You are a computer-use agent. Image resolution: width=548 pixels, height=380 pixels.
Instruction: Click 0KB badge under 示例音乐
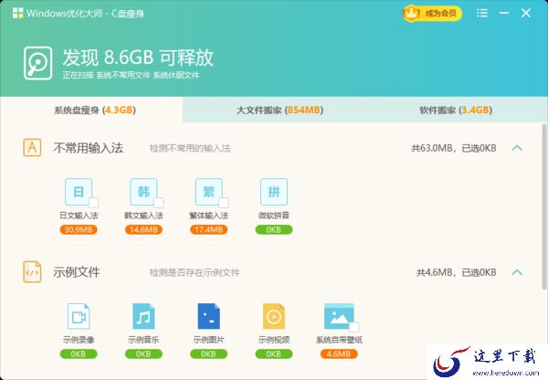click(x=143, y=354)
